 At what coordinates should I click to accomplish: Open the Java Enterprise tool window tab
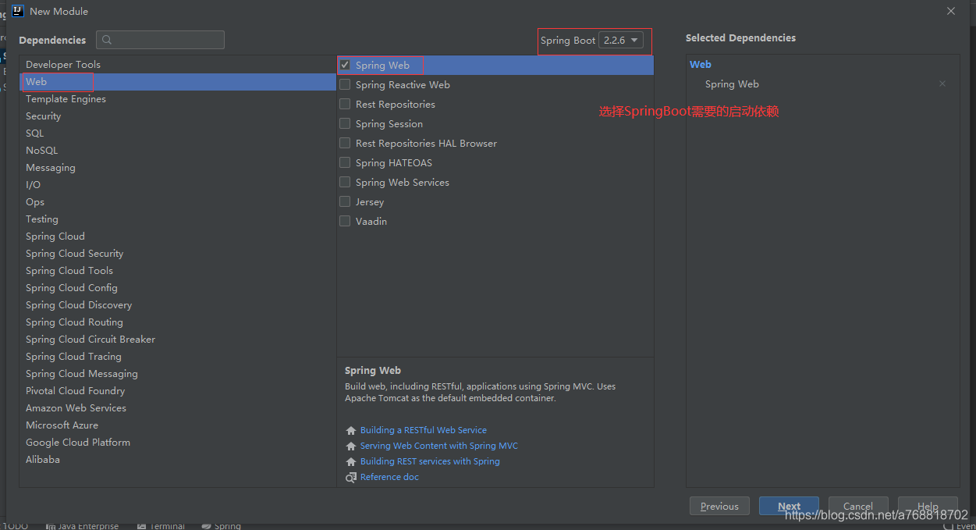(83, 526)
